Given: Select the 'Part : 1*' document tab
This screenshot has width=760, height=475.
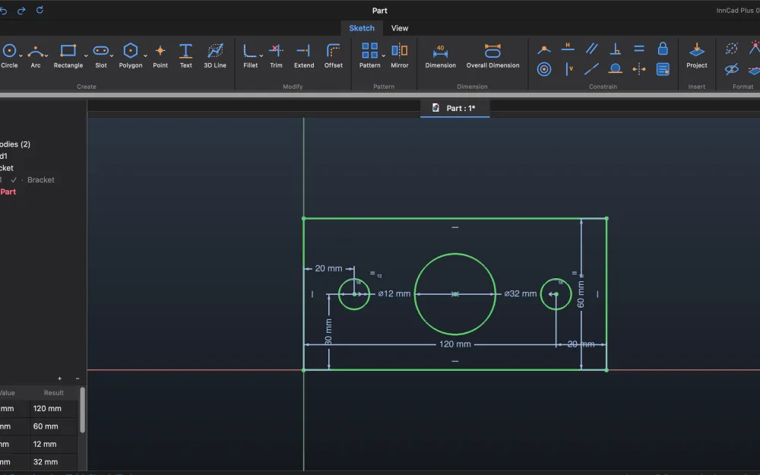Looking at the screenshot, I should tap(454, 108).
